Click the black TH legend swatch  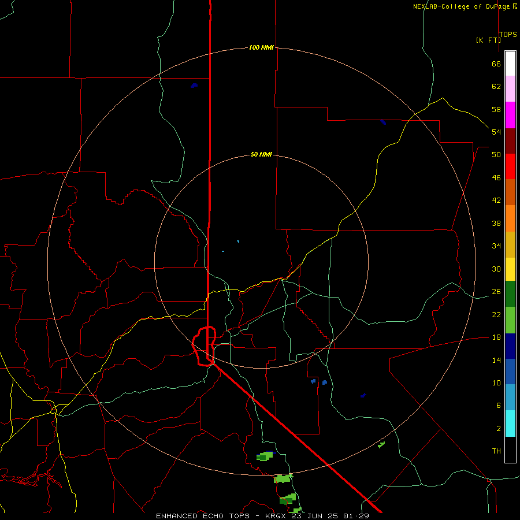coord(510,450)
